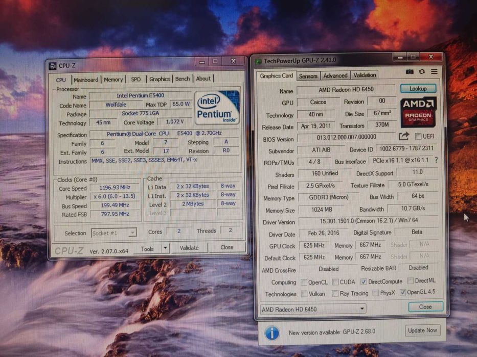The image size is (477, 357).
Task: Click the CPU-Z title bar app icon
Action: [x=53, y=66]
